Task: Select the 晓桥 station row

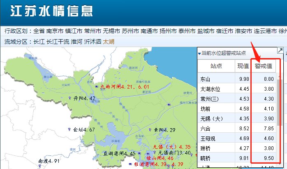Action: pyautogui.click(x=237, y=158)
